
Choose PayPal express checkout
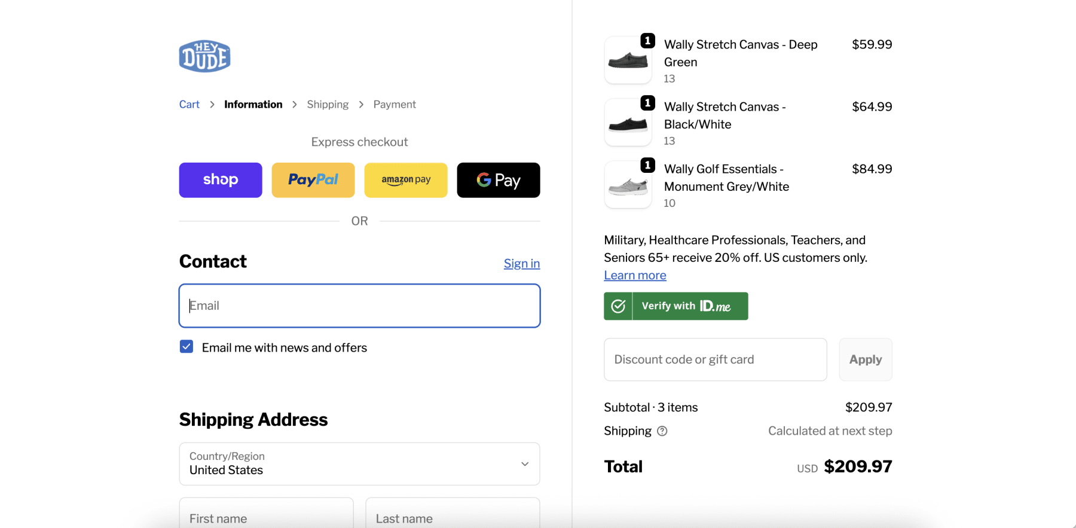(313, 180)
